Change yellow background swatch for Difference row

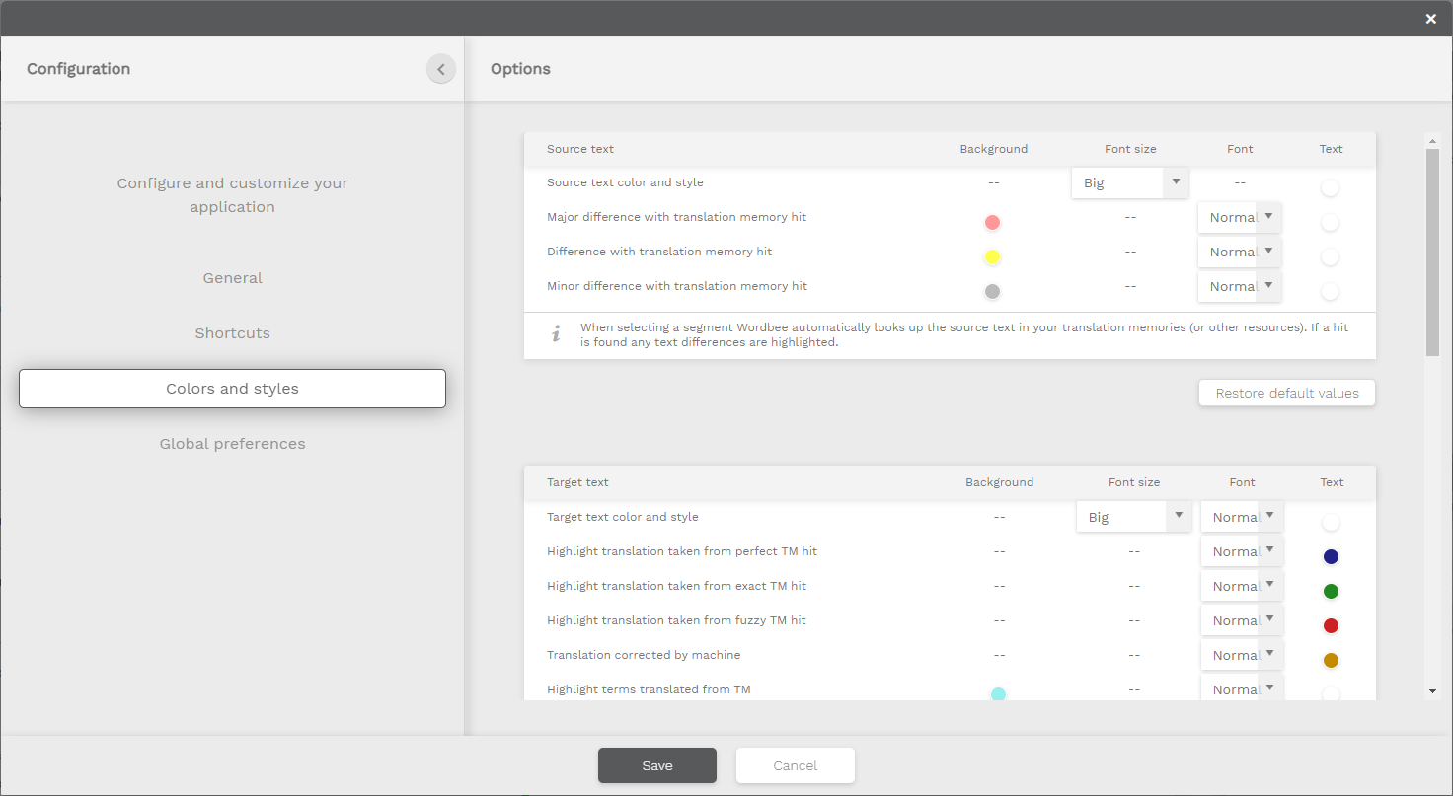[x=992, y=257]
